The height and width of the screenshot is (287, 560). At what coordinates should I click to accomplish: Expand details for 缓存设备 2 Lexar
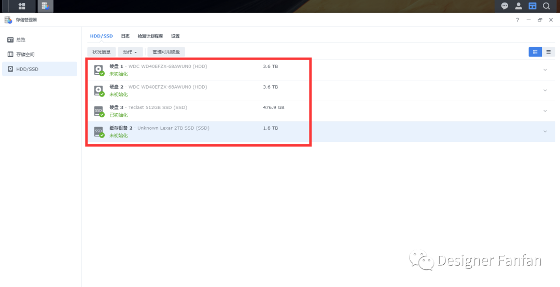545,131
